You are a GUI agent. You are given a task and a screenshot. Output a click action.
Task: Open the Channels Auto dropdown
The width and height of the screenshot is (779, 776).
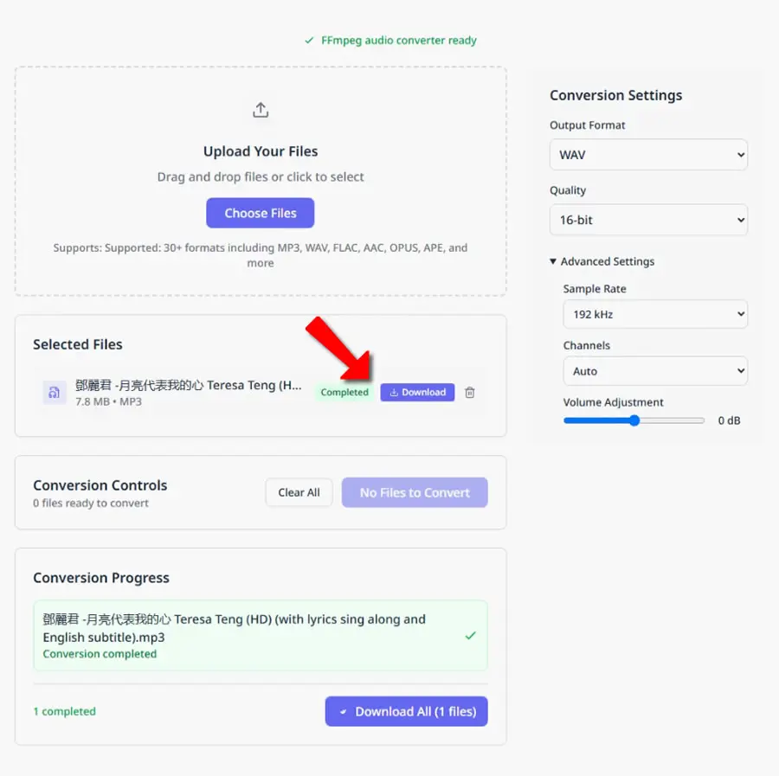click(655, 371)
